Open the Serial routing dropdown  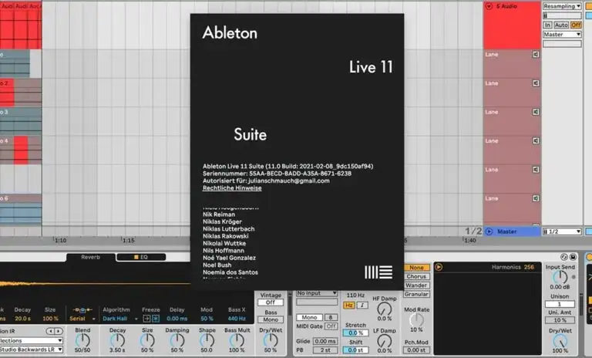pyautogui.click(x=82, y=319)
